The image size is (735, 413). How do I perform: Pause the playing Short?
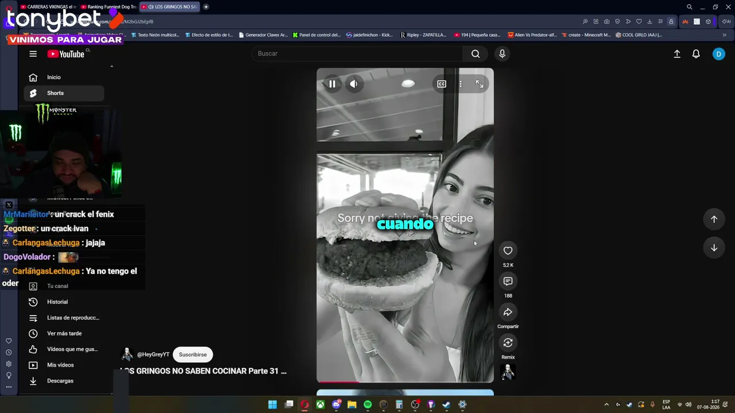pos(332,84)
